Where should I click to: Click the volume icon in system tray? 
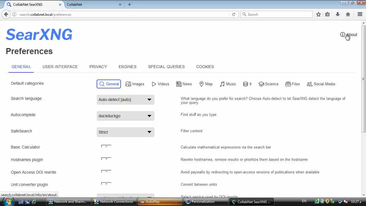pos(346,201)
